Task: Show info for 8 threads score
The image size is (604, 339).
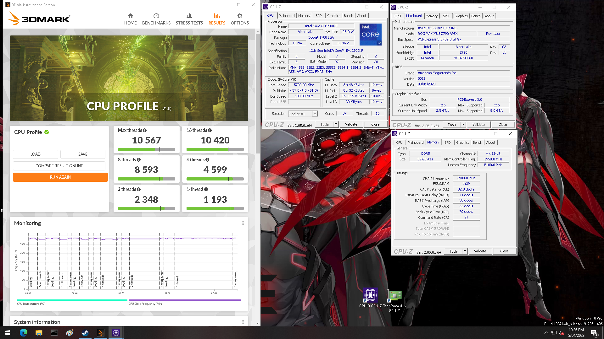Action: tap(139, 160)
